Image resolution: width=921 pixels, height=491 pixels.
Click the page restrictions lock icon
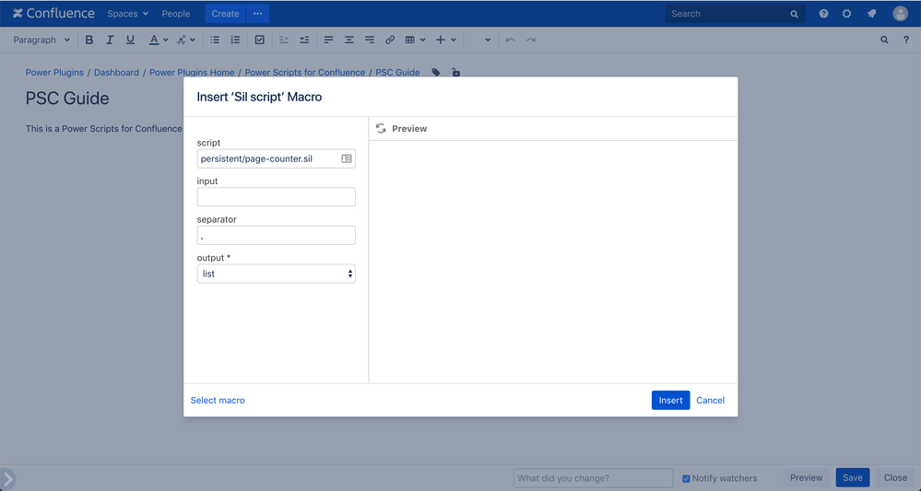click(455, 72)
